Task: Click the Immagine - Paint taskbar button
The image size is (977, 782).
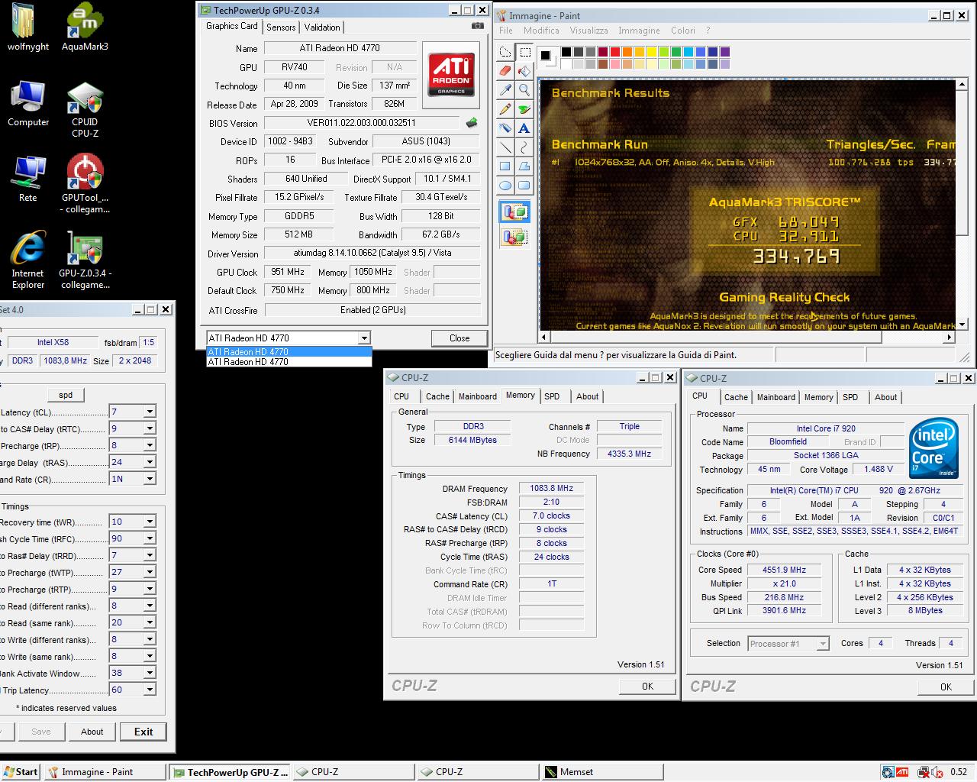Action: (x=105, y=772)
